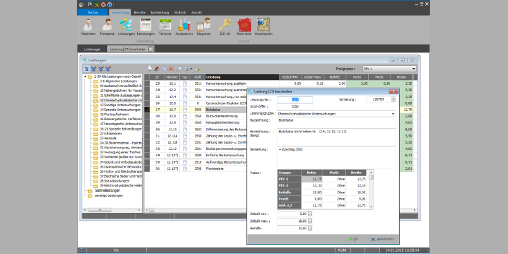Click the button beside GebüH min. value
This screenshot has height=254, width=508.
point(310,214)
